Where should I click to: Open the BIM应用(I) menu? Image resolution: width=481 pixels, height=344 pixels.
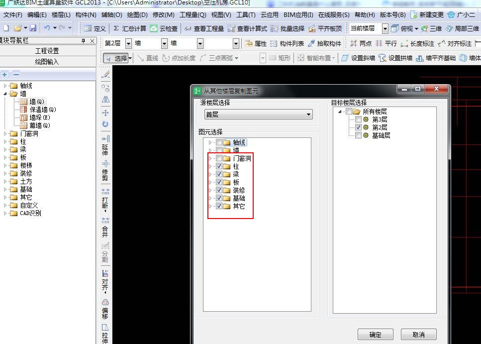click(298, 15)
